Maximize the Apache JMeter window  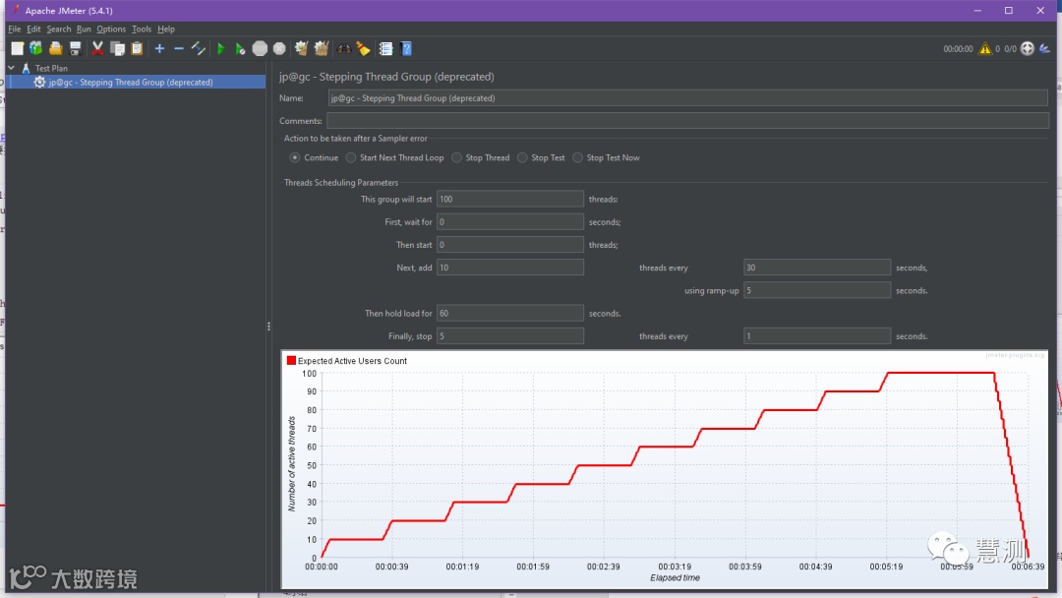[x=1009, y=10]
